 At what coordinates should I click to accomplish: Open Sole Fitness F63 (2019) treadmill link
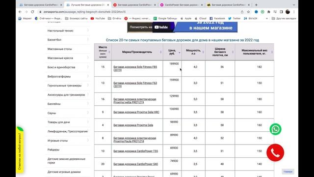coord(135,85)
